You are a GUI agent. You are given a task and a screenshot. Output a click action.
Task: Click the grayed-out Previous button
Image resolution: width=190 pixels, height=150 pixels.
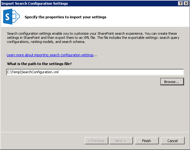(96, 141)
